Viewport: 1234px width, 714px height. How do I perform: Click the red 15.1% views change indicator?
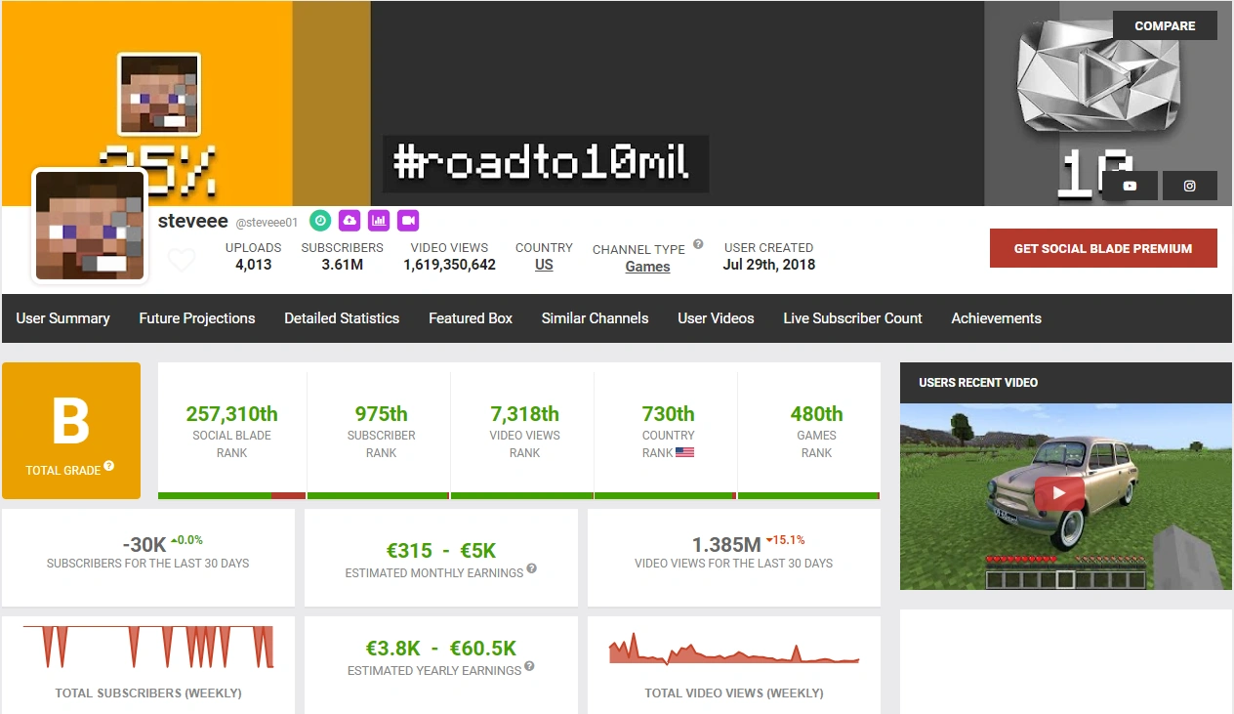(786, 540)
